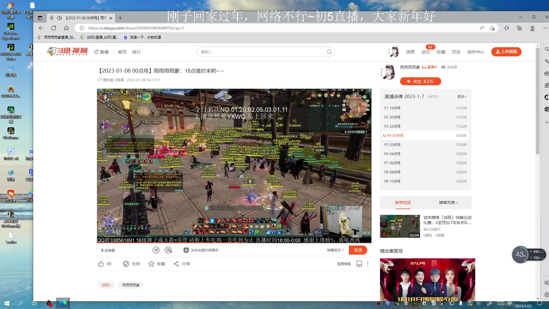Switch to the 推荐视频 tab
549x309 pixels.
tap(403, 203)
